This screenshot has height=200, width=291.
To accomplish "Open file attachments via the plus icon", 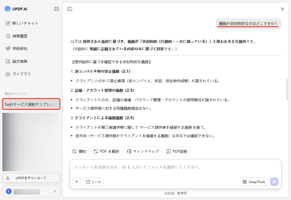I will [77, 182].
